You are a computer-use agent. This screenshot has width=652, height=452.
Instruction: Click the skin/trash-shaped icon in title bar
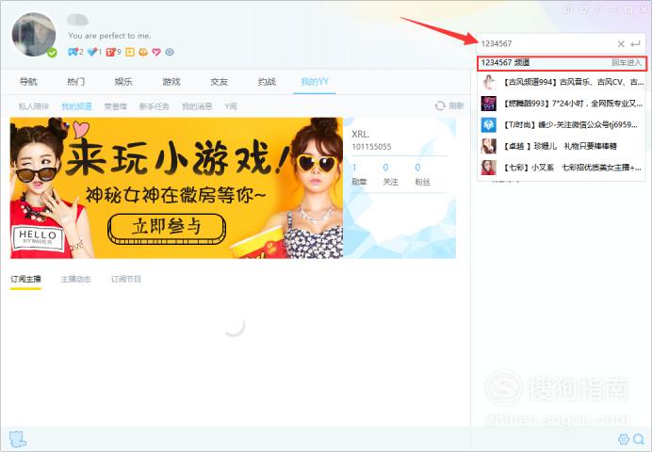(584, 9)
